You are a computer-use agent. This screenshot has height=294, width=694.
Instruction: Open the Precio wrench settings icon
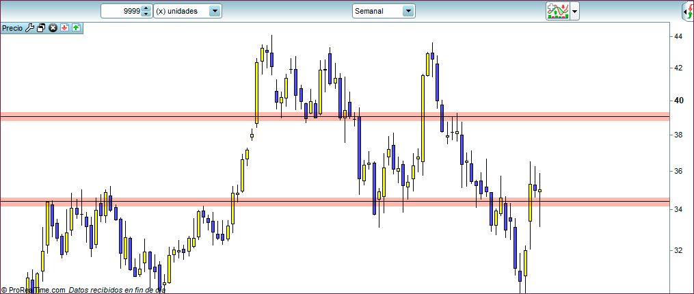29,28
